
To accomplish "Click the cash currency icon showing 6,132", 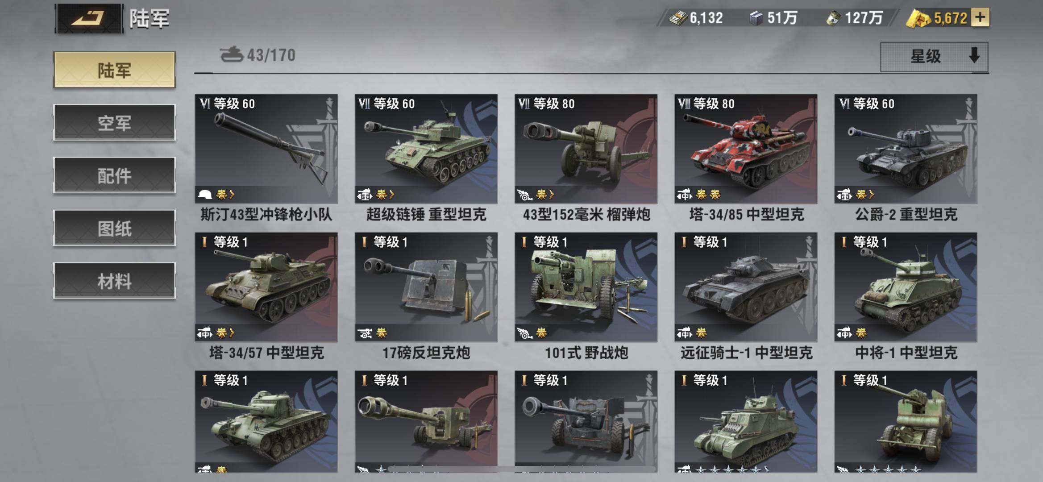I will pos(678,18).
